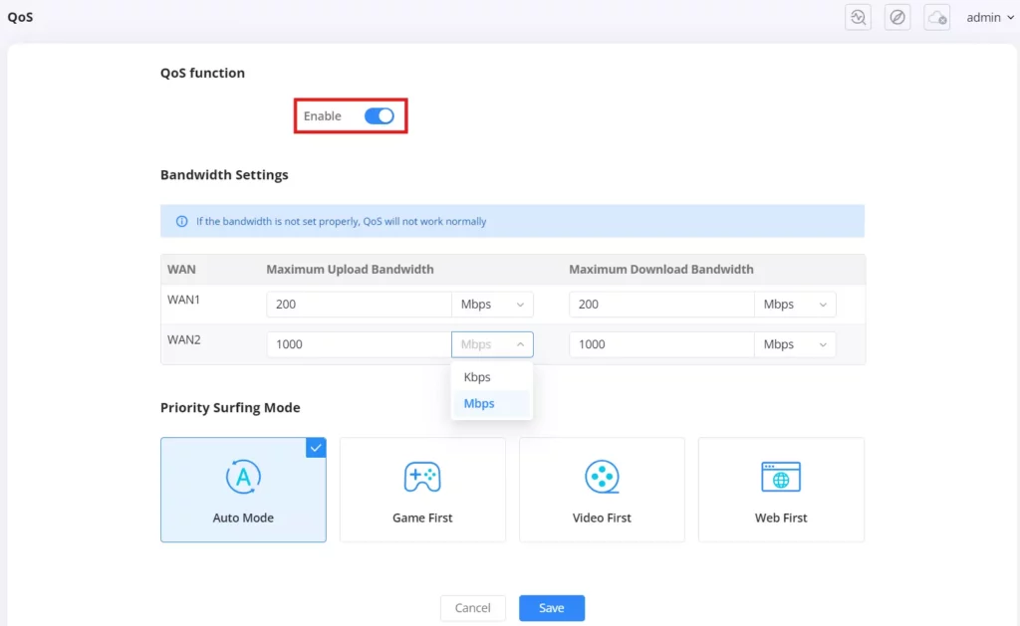Viewport: 1020px width, 626px height.
Task: Click the cloud connection status icon
Action: point(936,18)
